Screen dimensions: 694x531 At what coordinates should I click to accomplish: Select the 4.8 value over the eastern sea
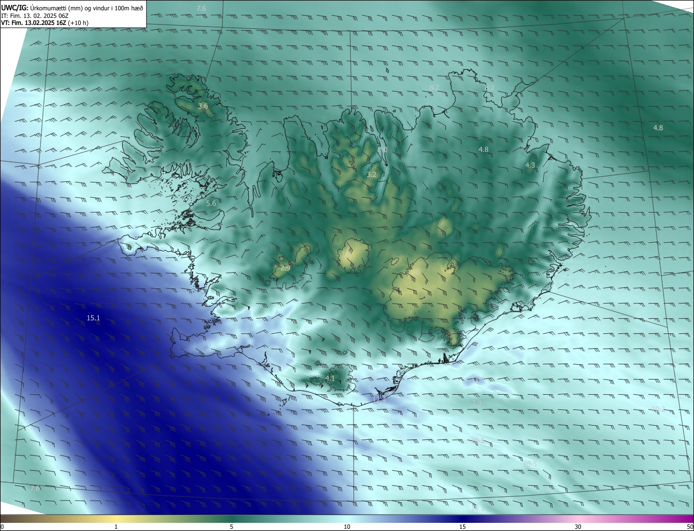point(658,128)
